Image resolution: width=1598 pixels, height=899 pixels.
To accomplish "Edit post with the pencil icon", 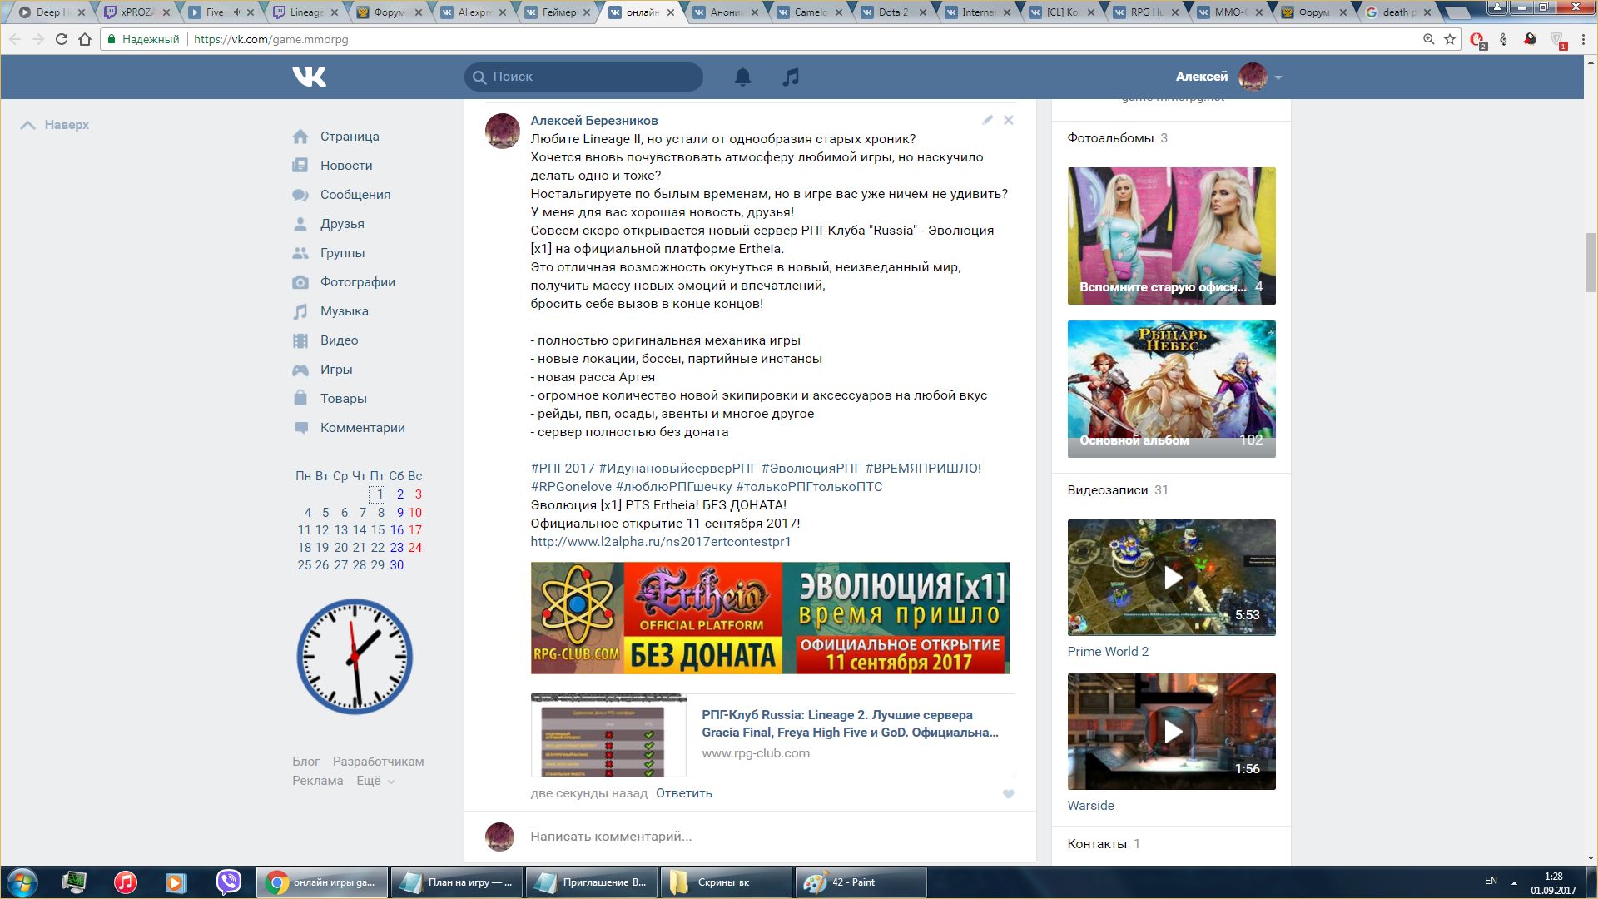I will tap(987, 120).
